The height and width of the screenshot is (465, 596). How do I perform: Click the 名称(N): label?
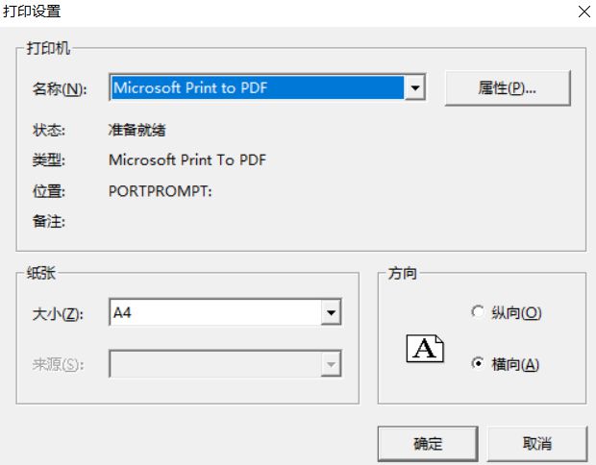pos(60,89)
